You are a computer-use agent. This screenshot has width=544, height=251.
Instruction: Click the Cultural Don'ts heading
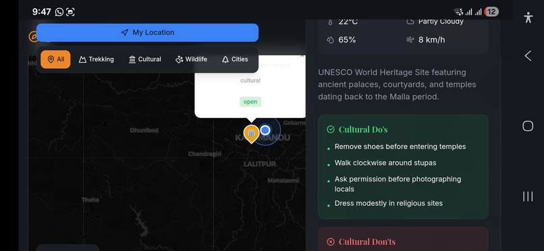[367, 242]
